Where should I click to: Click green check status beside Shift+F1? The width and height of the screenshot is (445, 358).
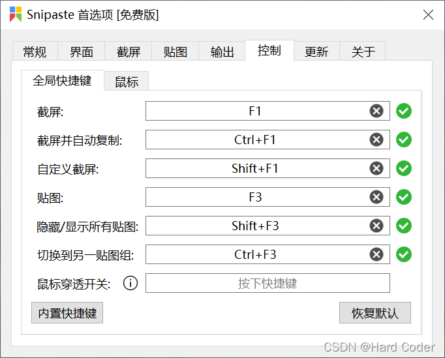(x=404, y=168)
